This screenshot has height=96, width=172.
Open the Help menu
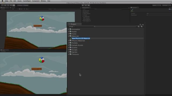pos(49,1)
